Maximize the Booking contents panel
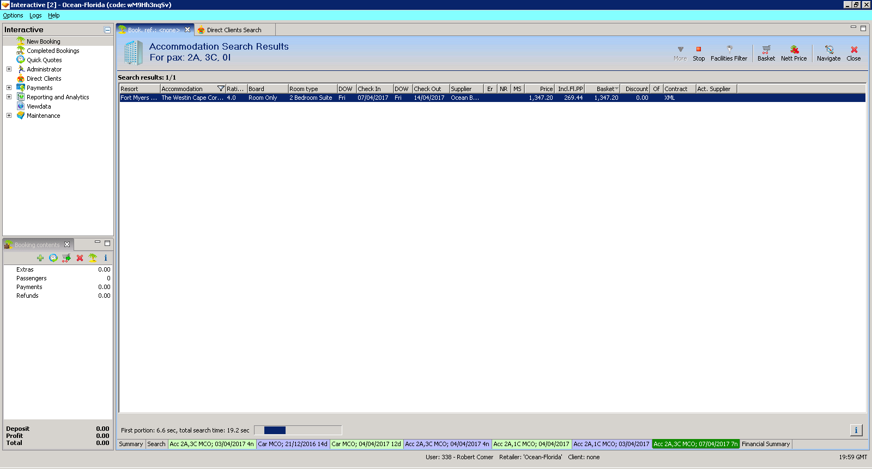This screenshot has height=469, width=872. click(107, 243)
